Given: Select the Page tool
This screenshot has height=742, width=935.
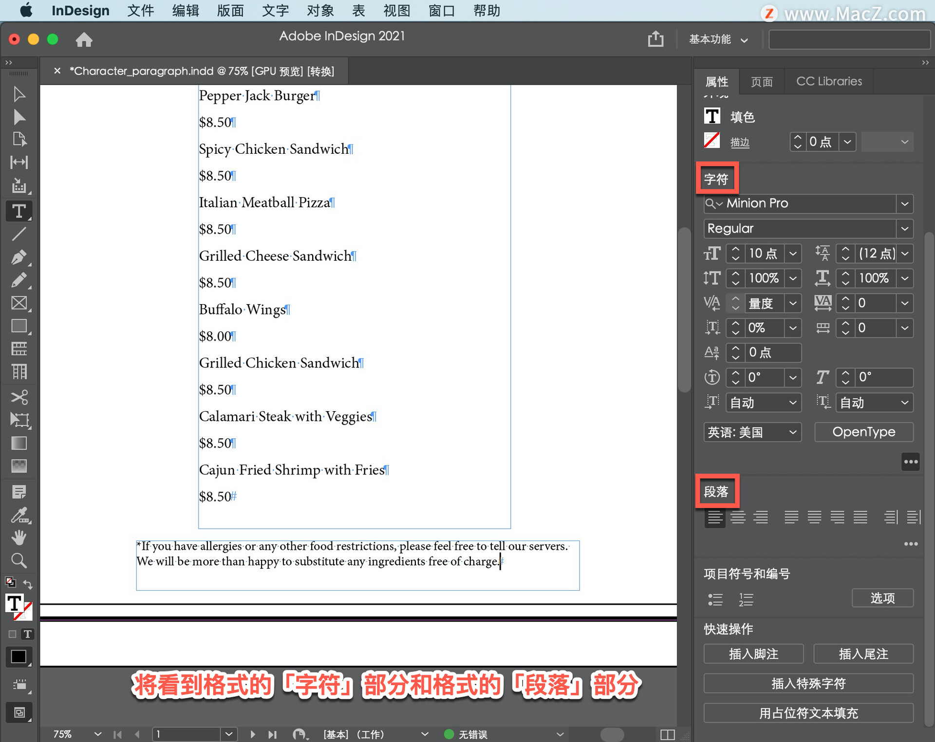Looking at the screenshot, I should [x=19, y=140].
